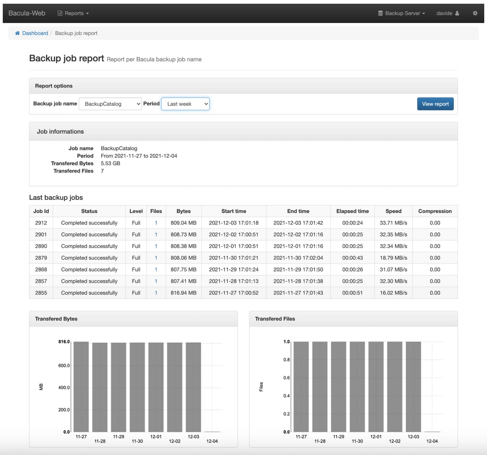Click the 16.02 MB/s speed value
This screenshot has height=455, width=487.
tap(393, 293)
